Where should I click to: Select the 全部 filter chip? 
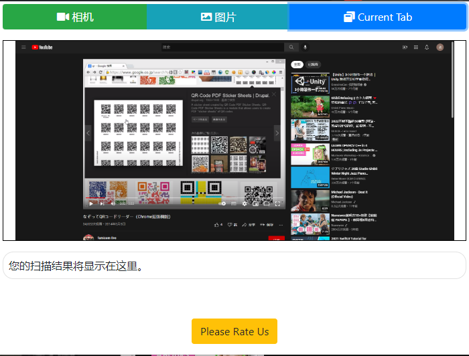(x=297, y=64)
